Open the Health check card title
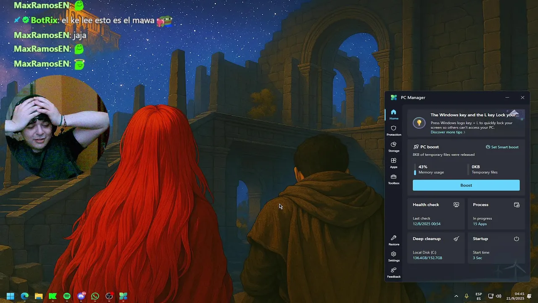This screenshot has width=538, height=303. [x=426, y=205]
